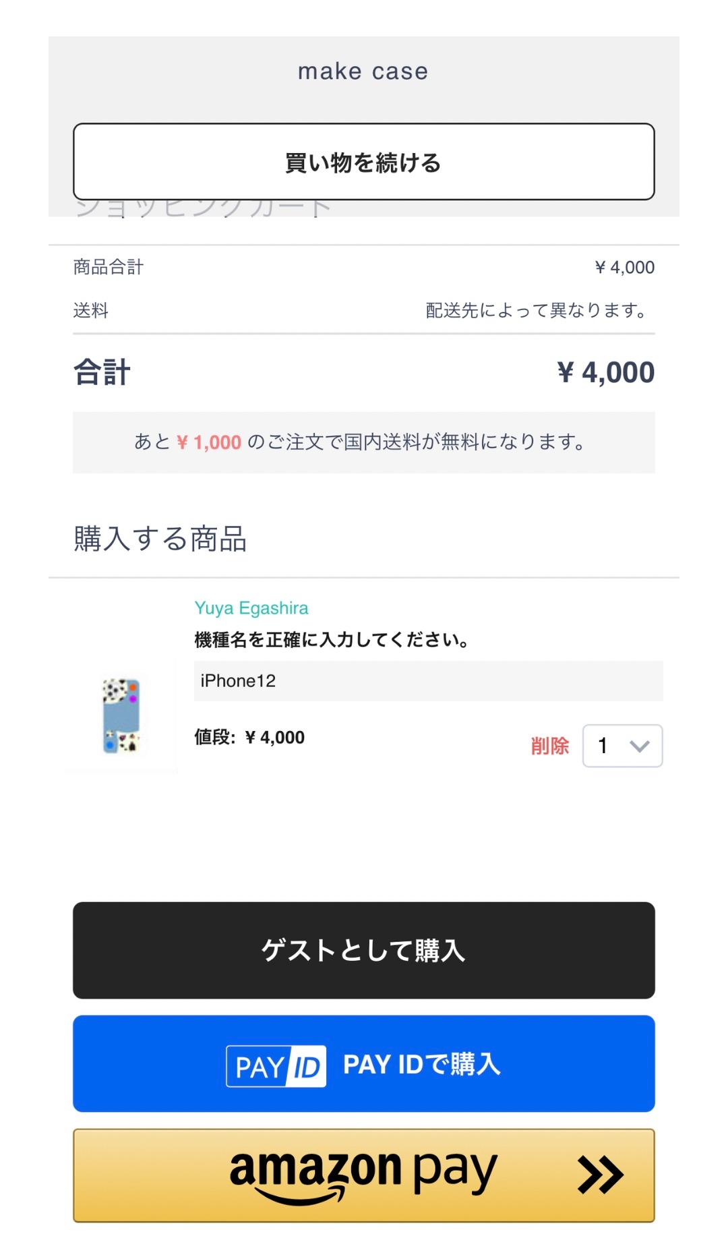Click the chevron arrow on the quantity selector

[640, 746]
